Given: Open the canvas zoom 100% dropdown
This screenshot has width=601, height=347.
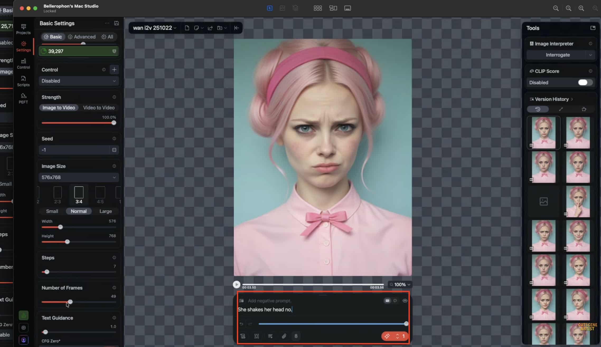Looking at the screenshot, I should point(400,285).
